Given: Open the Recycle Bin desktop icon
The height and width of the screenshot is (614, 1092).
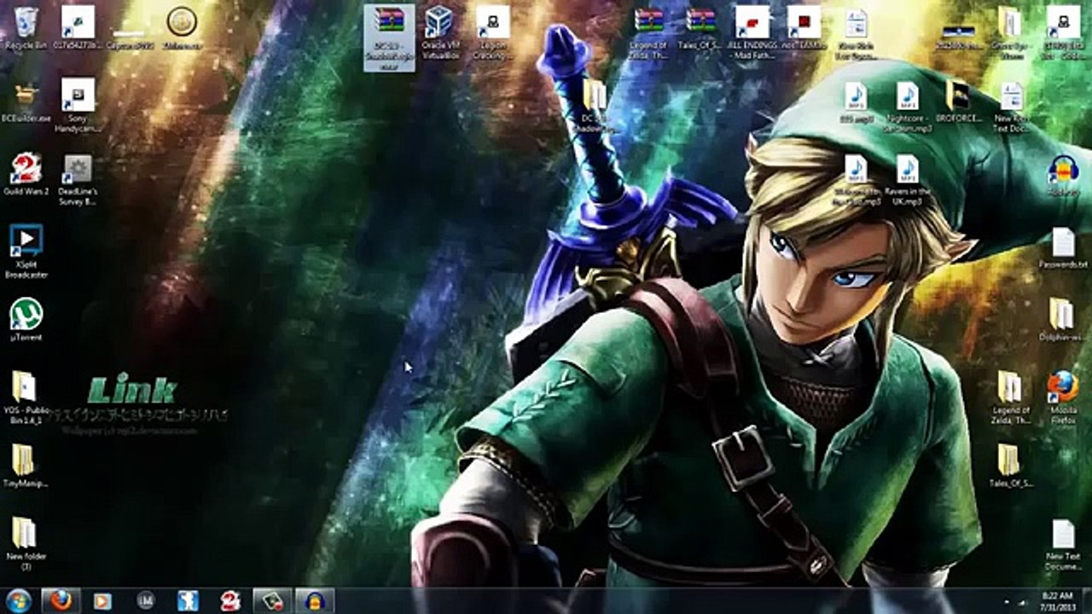Looking at the screenshot, I should click(26, 28).
